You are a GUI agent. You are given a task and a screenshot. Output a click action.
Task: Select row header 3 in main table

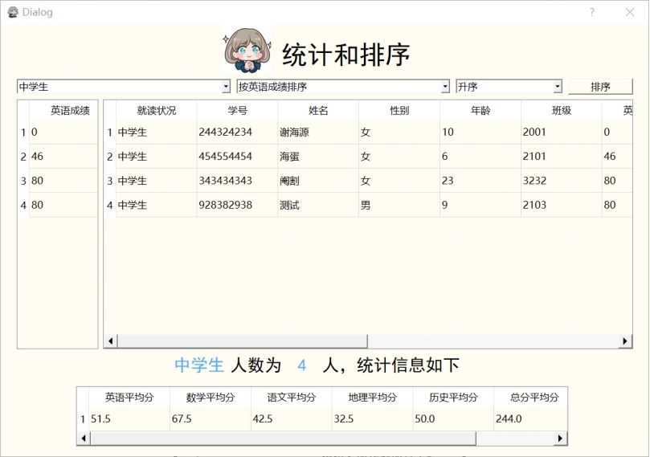click(x=110, y=181)
